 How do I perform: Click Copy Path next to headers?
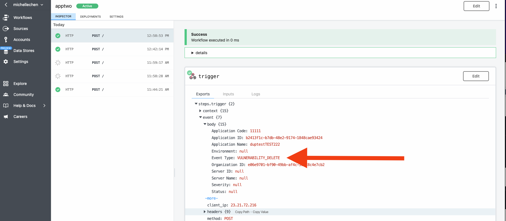click(x=242, y=212)
